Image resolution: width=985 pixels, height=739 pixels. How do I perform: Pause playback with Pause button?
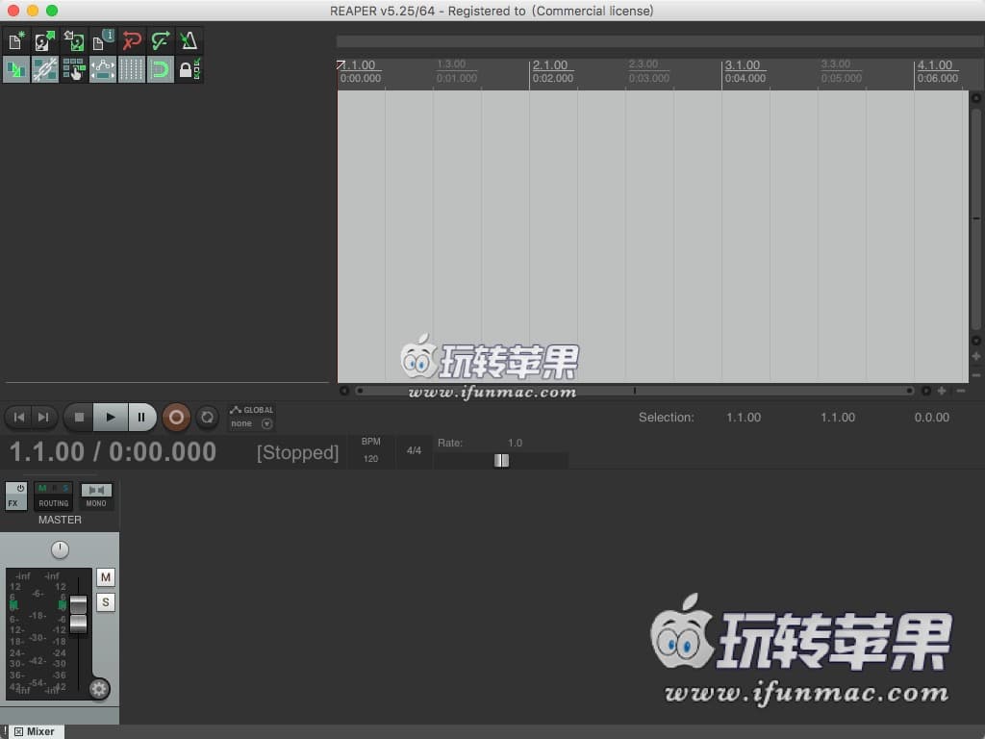tap(142, 418)
